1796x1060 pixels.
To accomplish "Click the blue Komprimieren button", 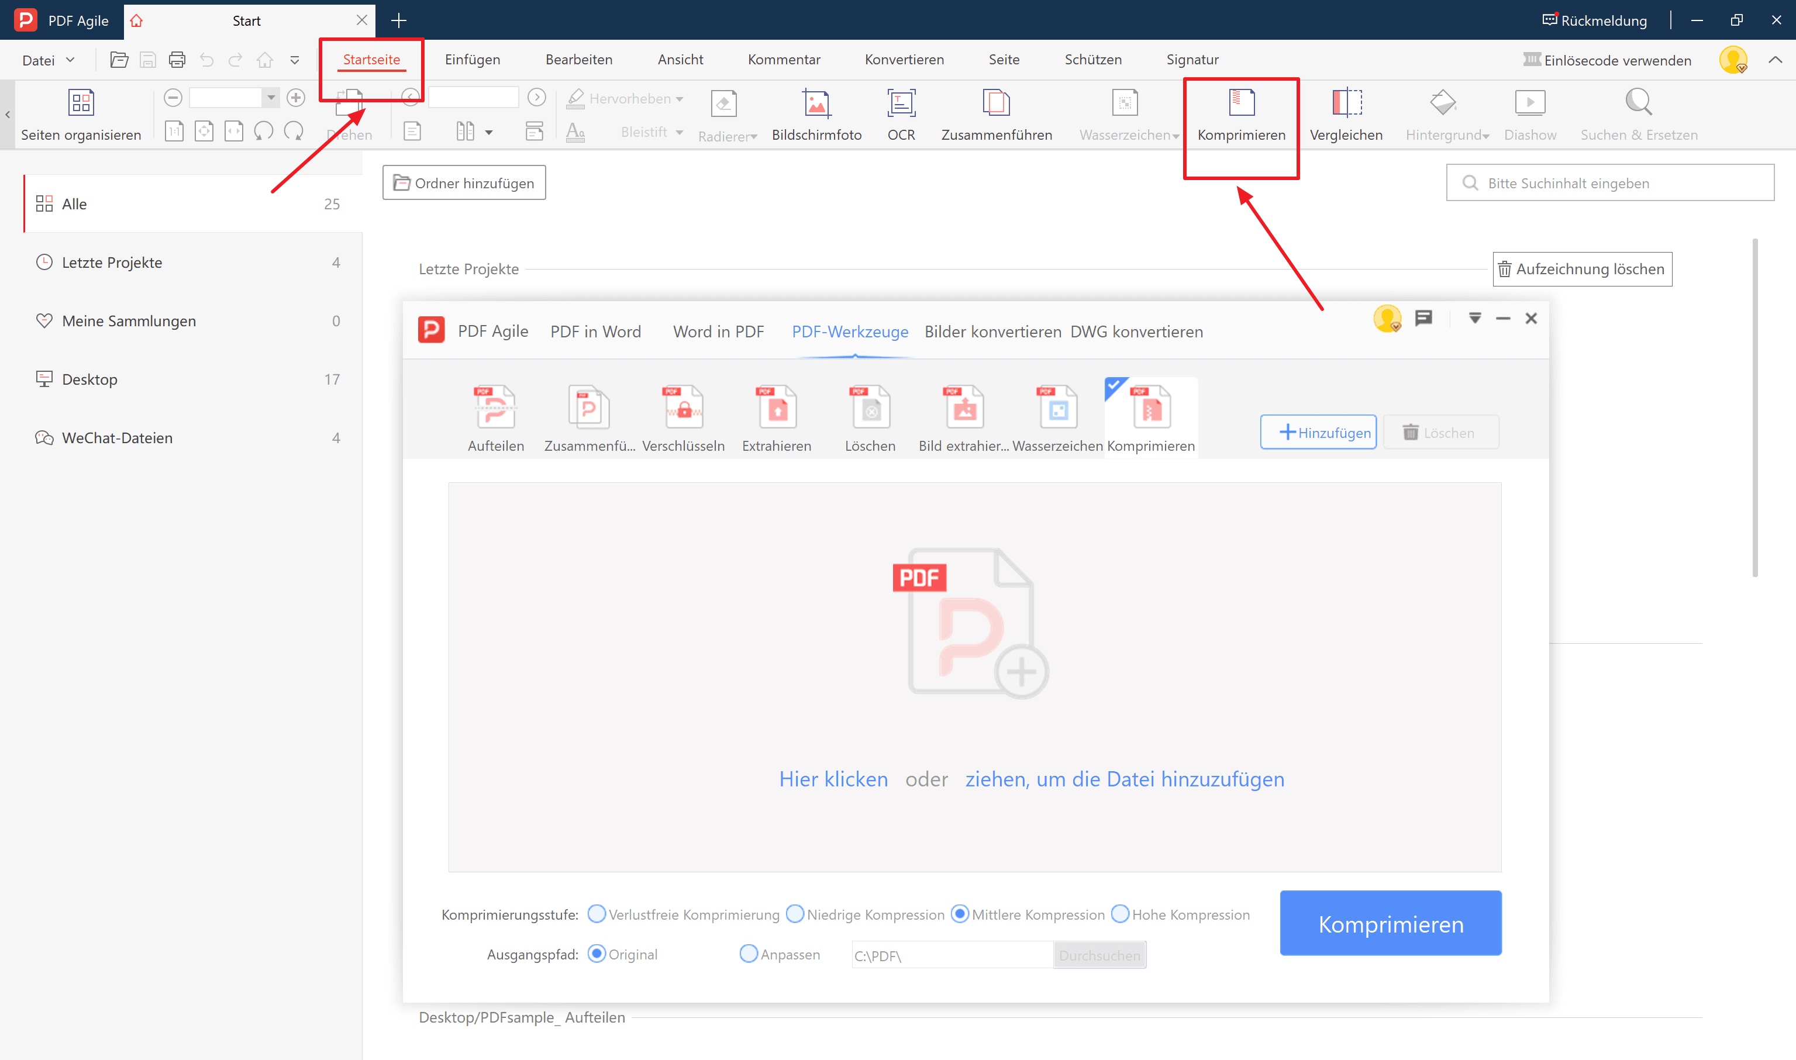I will [1391, 923].
